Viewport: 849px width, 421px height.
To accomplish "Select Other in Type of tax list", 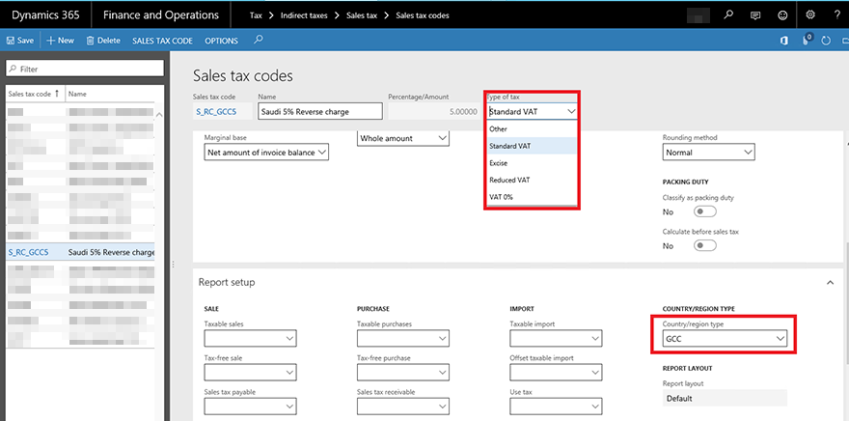I will tap(532, 129).
